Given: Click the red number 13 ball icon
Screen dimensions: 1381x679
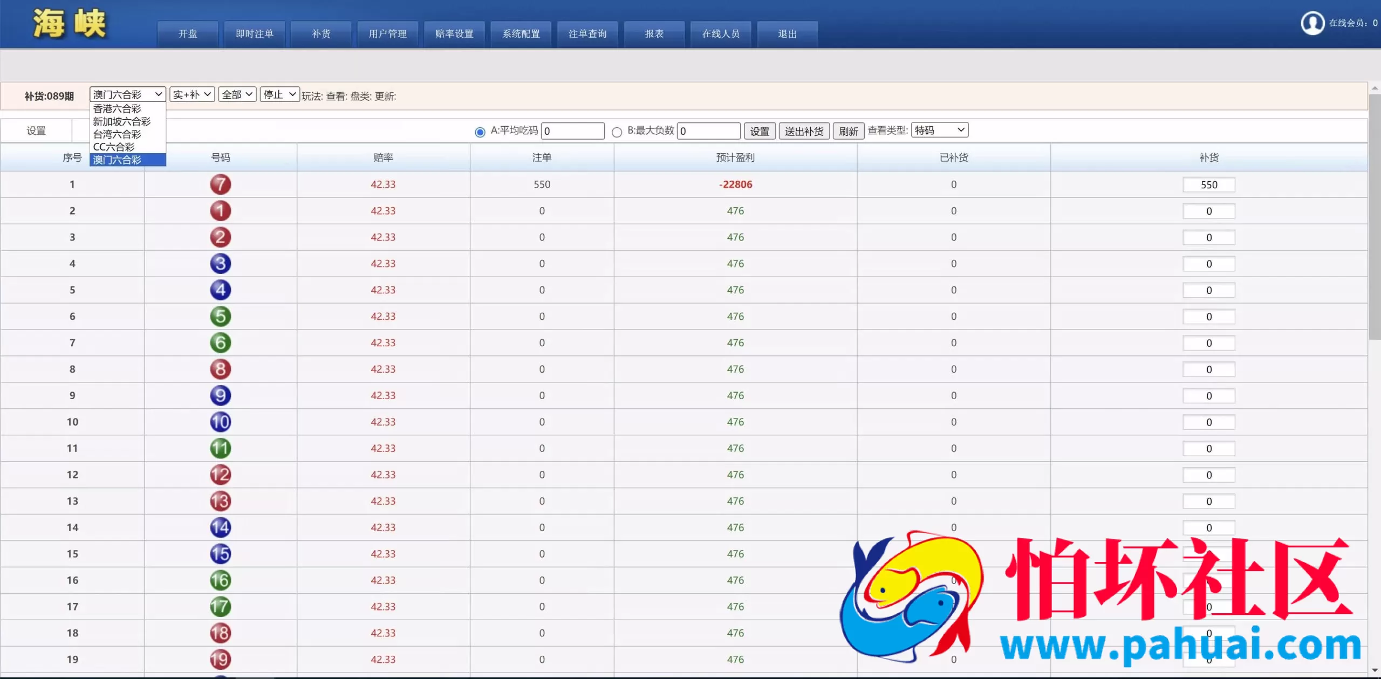Looking at the screenshot, I should pos(220,501).
